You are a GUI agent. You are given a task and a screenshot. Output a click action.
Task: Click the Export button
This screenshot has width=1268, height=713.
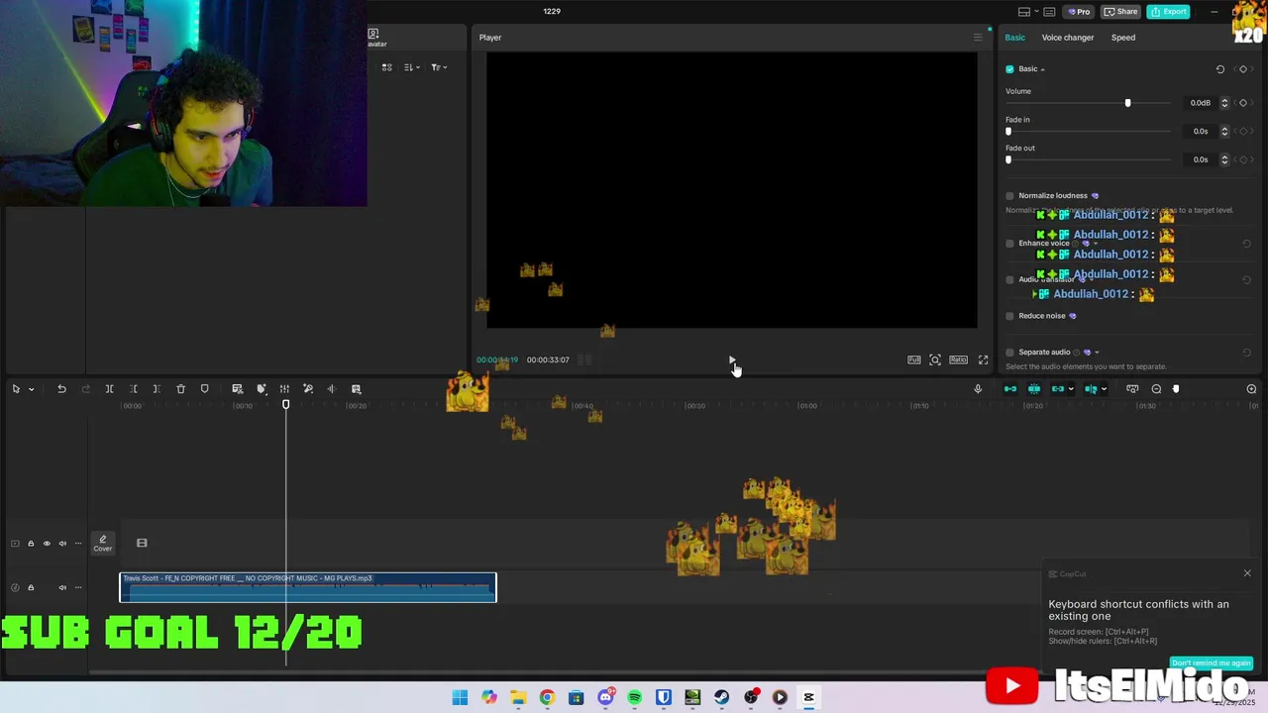tap(1168, 12)
